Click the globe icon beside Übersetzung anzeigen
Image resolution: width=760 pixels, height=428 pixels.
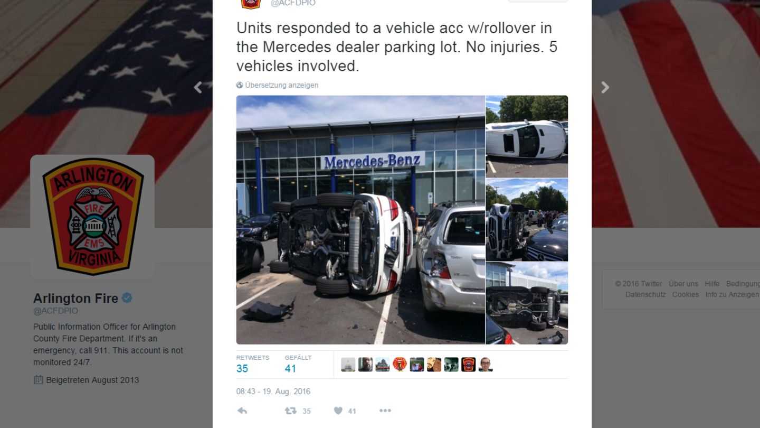tap(240, 85)
